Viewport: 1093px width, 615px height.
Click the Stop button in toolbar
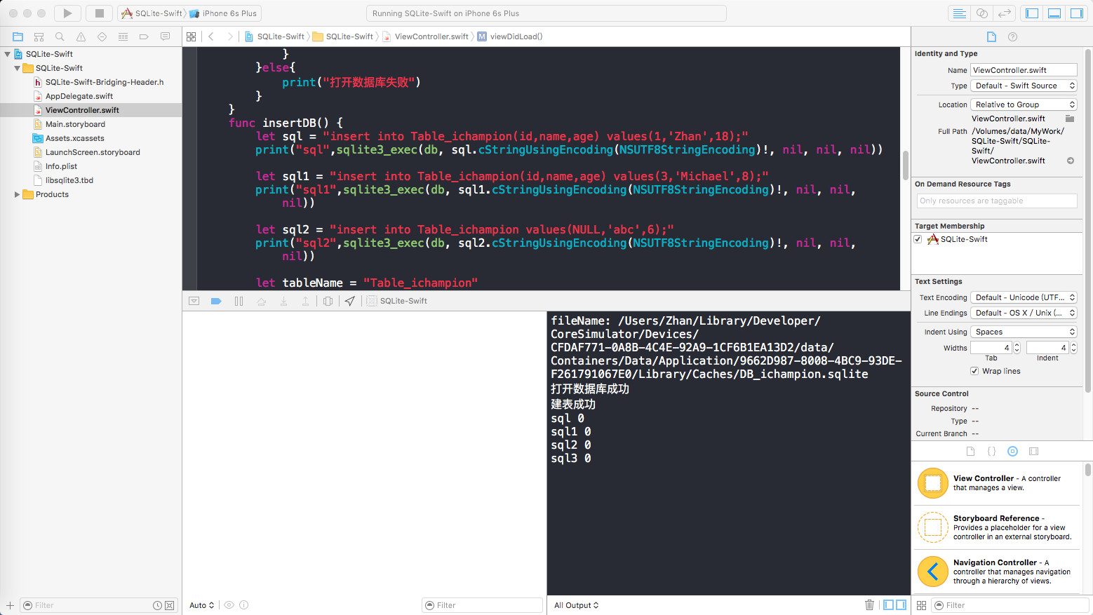click(x=100, y=13)
